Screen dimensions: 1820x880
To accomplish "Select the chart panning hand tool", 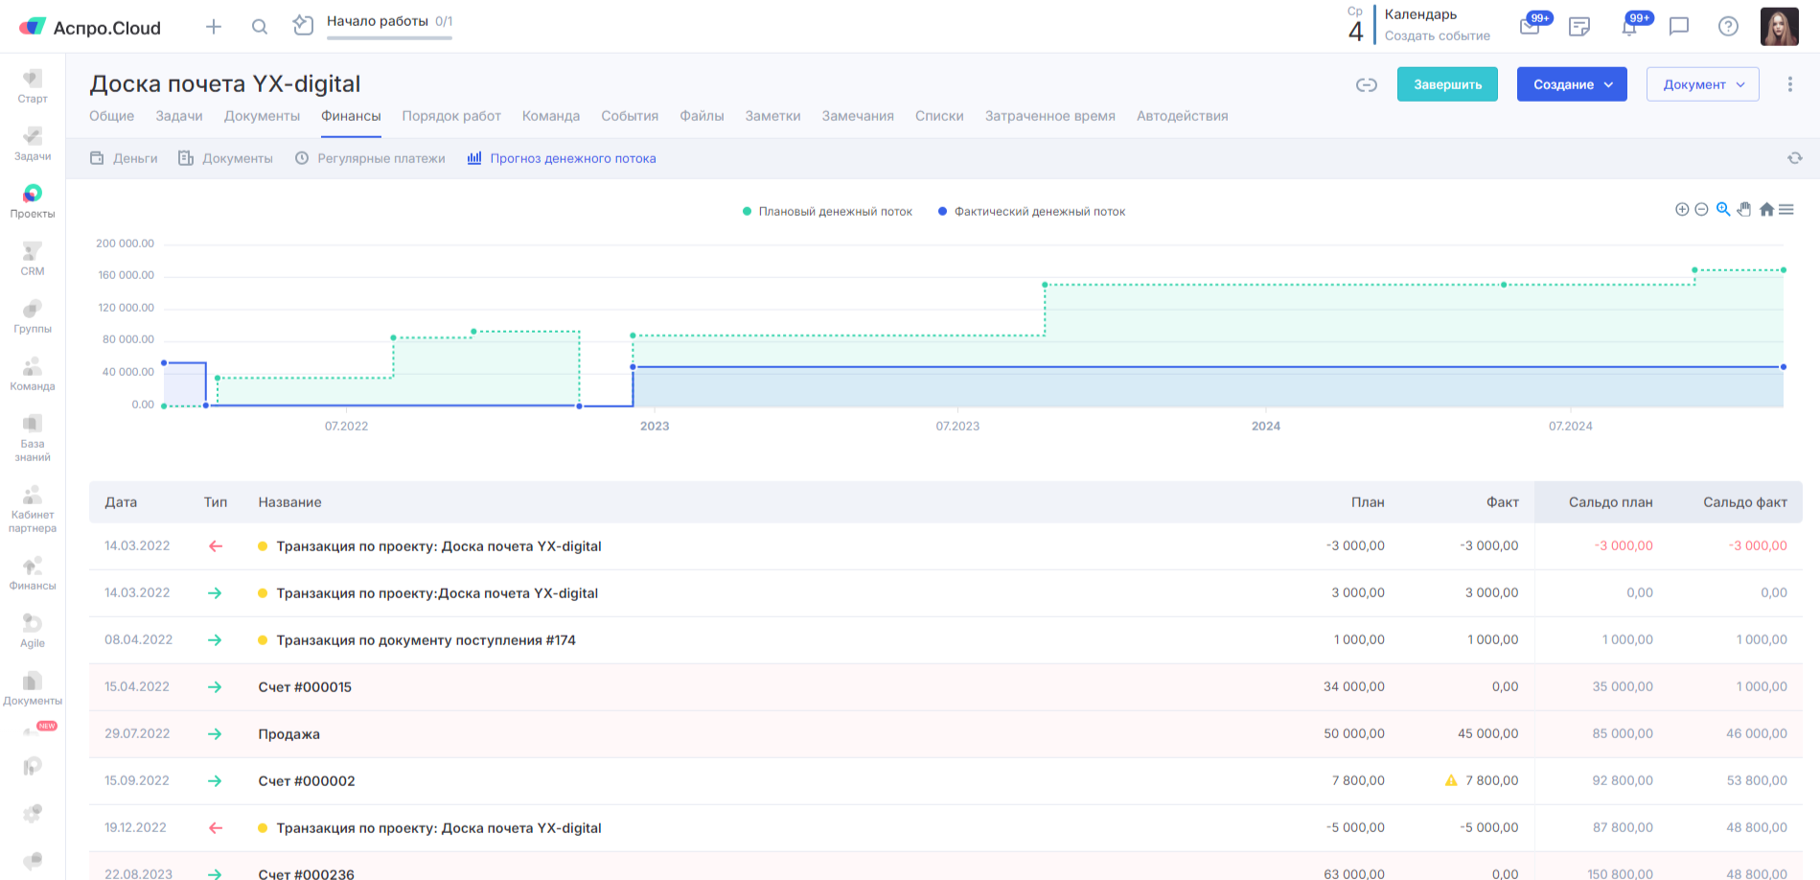I will point(1744,210).
